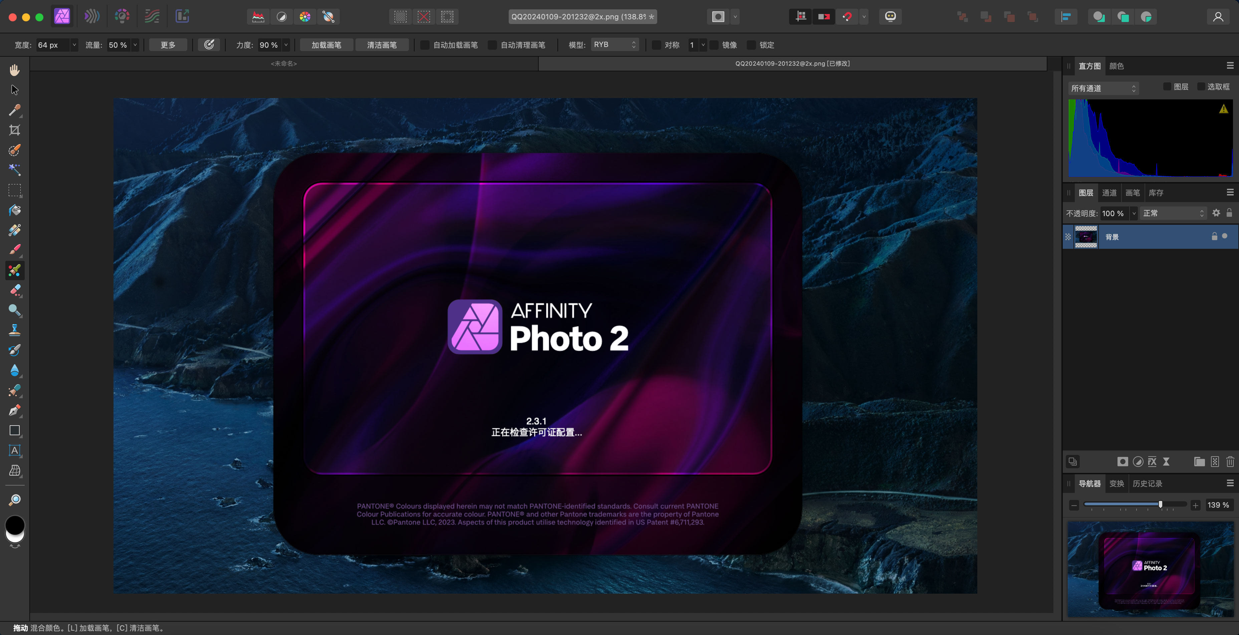Select the Pen tool in left toolbar
The width and height of the screenshot is (1239, 635).
(x=14, y=411)
